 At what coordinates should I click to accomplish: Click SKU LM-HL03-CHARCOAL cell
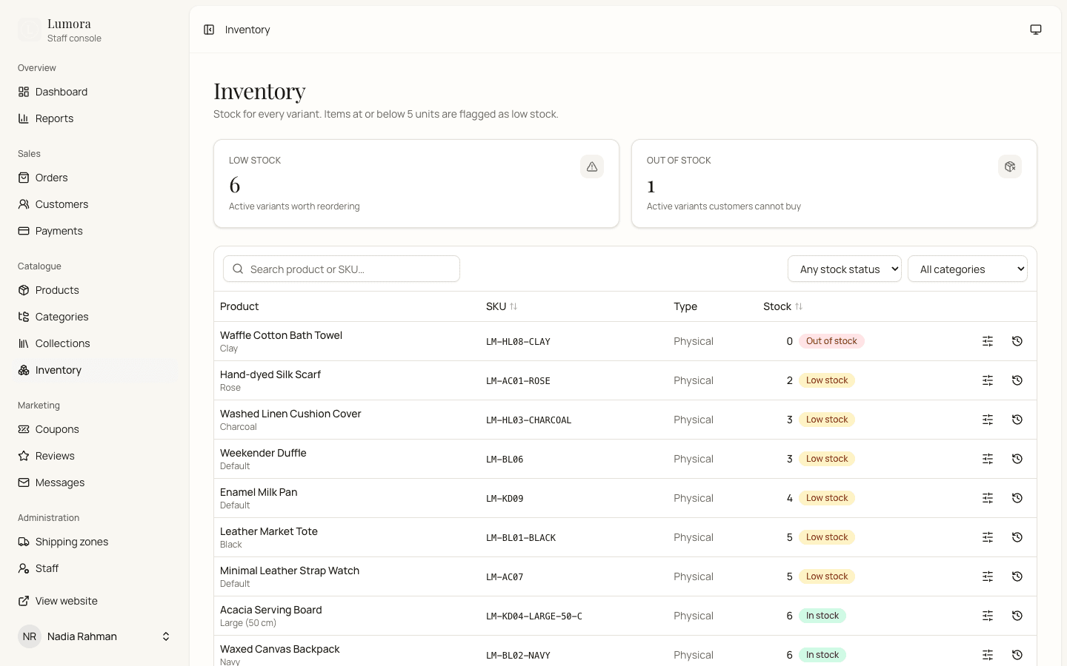(x=529, y=420)
